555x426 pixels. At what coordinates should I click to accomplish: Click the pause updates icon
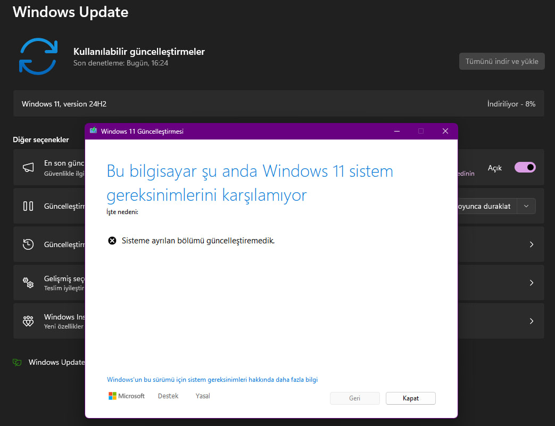28,206
